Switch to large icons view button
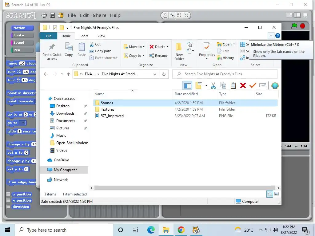This screenshot has width=315, height=236. pyautogui.click(x=277, y=194)
